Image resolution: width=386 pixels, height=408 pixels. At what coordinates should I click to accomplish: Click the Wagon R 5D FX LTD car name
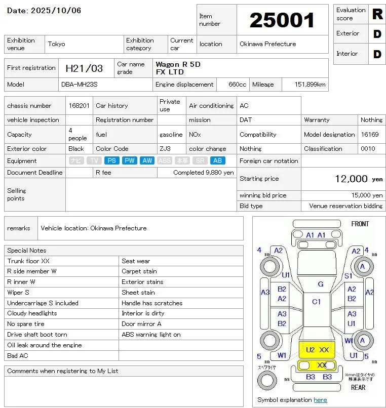(x=178, y=68)
